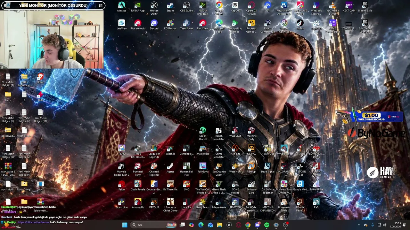Open the notification center bell
This screenshot has width=410, height=230.
[x=404, y=225]
